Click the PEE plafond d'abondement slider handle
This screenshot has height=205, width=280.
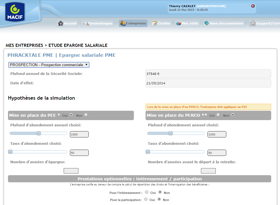38,133
